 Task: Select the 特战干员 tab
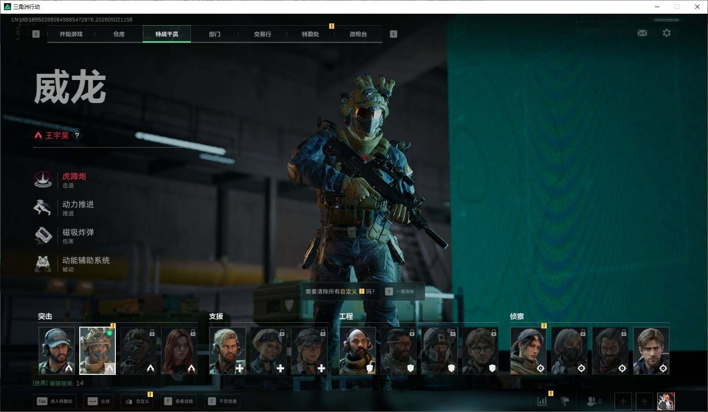tap(167, 34)
